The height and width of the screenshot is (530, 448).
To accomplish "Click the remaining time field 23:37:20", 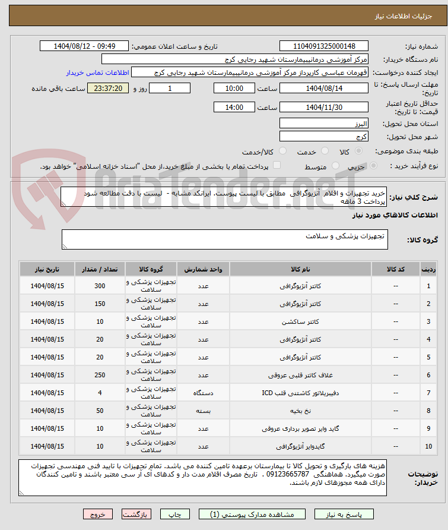I will [108, 88].
